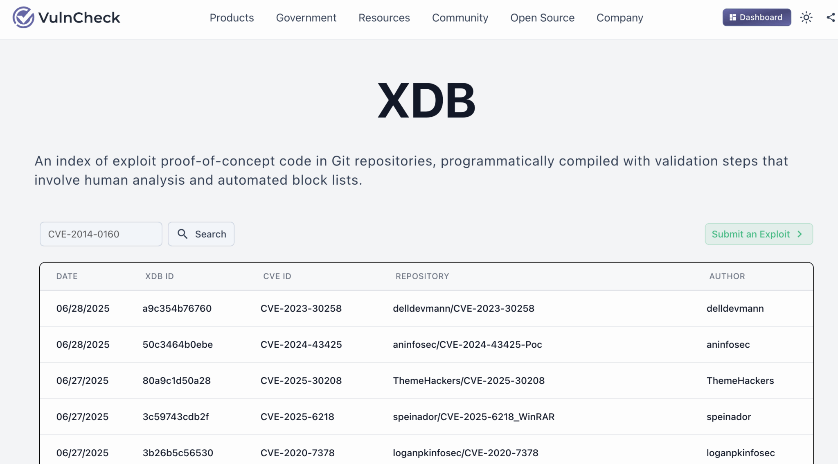Open the Open Source menu item
838x464 pixels.
pyautogui.click(x=542, y=18)
